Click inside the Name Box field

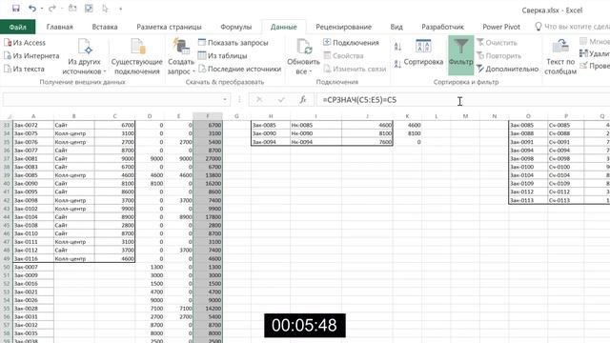[112, 100]
